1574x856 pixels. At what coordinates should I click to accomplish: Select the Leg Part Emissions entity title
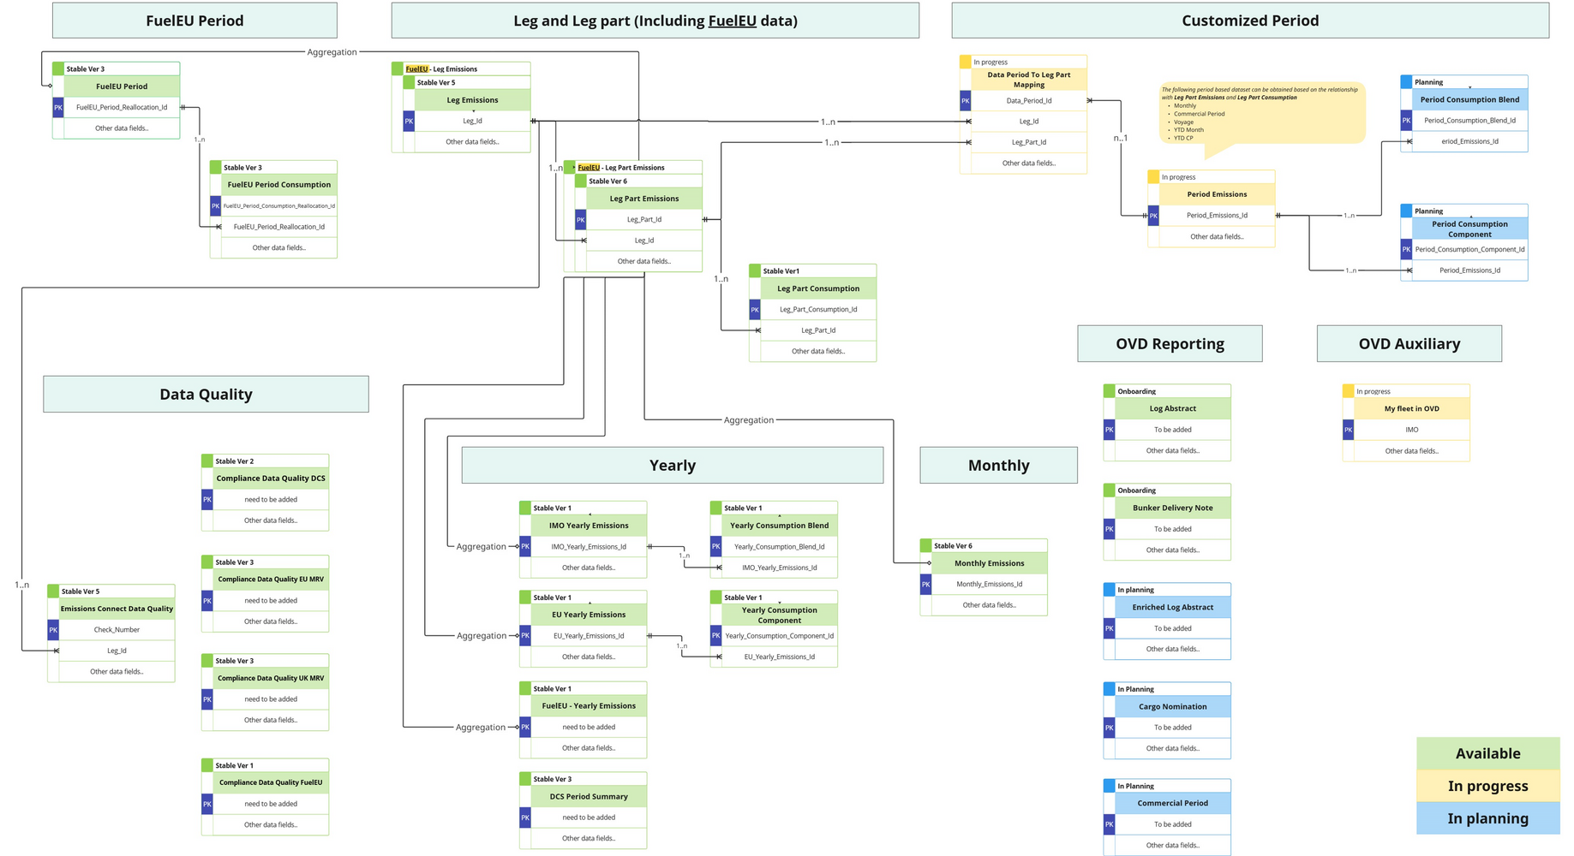[644, 199]
